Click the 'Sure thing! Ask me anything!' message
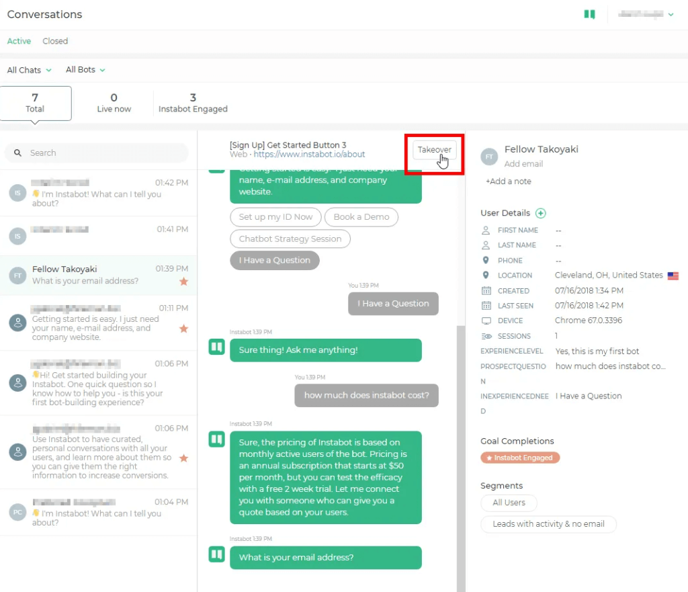This screenshot has height=592, width=688. pyautogui.click(x=326, y=350)
